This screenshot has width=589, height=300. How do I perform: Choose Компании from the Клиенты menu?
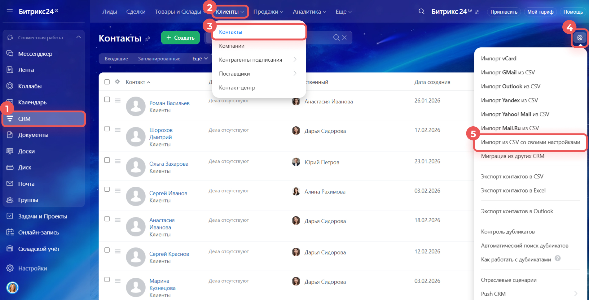click(231, 46)
